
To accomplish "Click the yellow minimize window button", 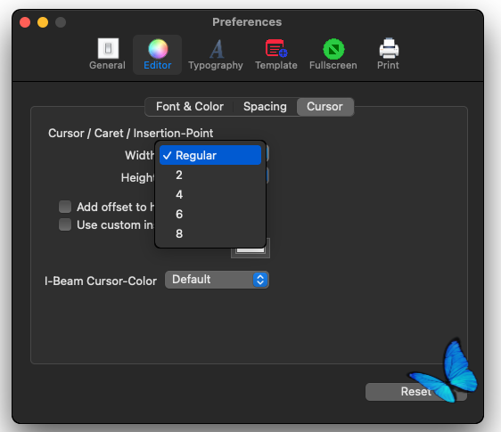I will [x=43, y=22].
